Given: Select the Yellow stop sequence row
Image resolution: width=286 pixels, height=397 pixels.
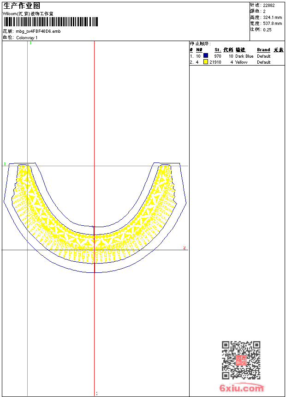Looking at the screenshot, I should (231, 62).
